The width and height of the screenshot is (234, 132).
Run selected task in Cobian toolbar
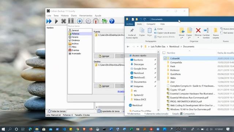coord(56,21)
